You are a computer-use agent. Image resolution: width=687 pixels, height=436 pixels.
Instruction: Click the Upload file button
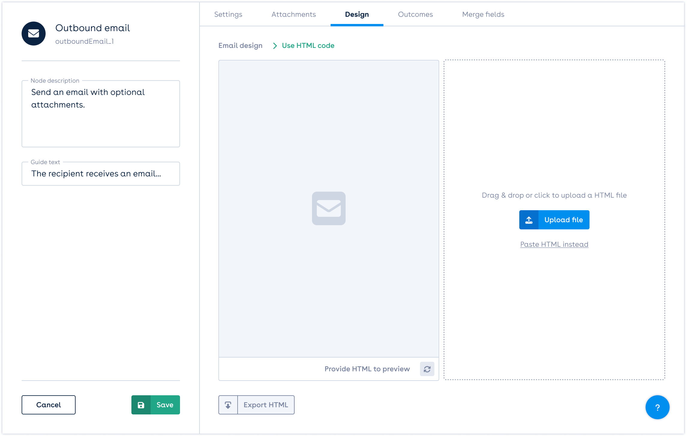point(563,220)
